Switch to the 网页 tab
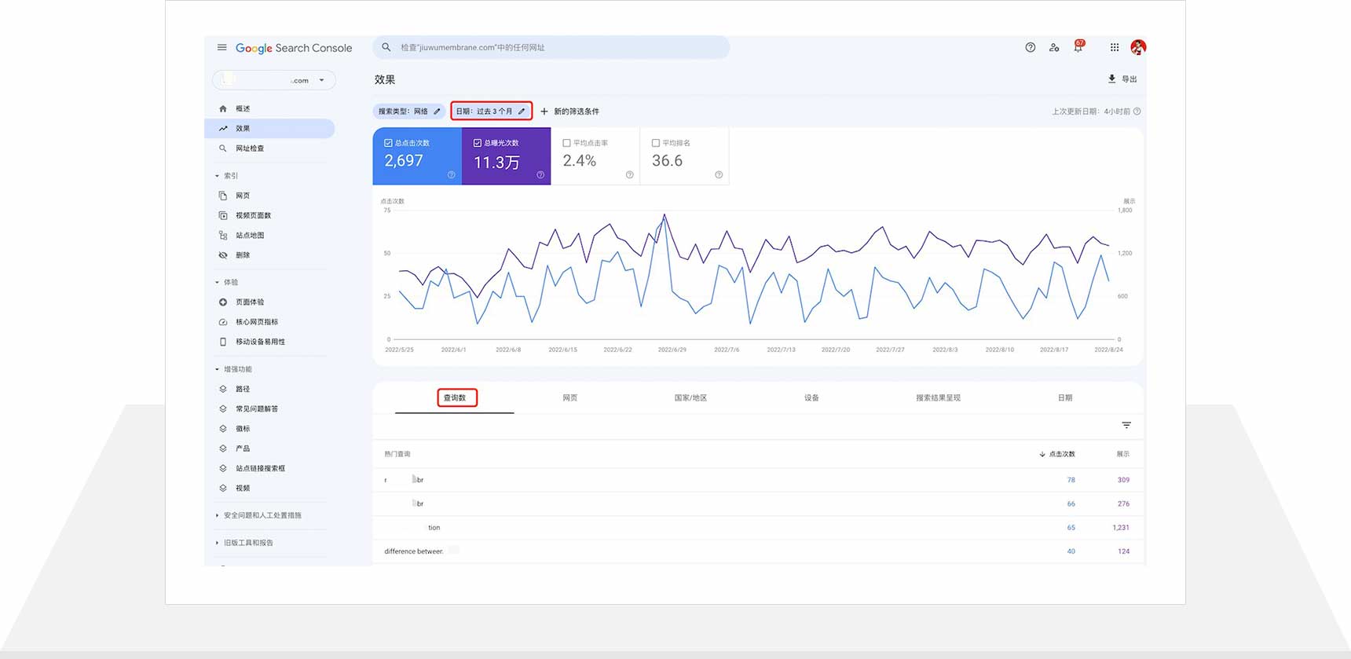 [x=570, y=398]
